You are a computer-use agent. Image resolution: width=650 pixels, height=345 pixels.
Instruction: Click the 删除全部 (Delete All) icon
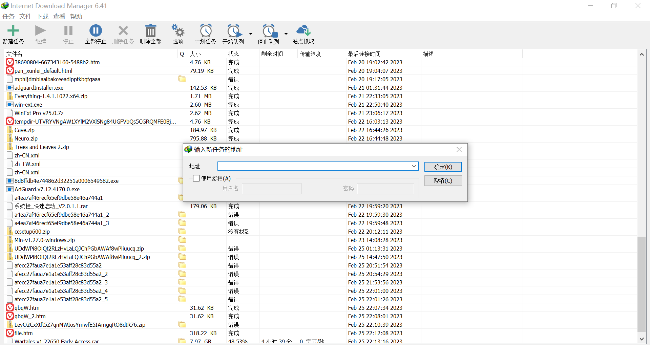pos(150,34)
